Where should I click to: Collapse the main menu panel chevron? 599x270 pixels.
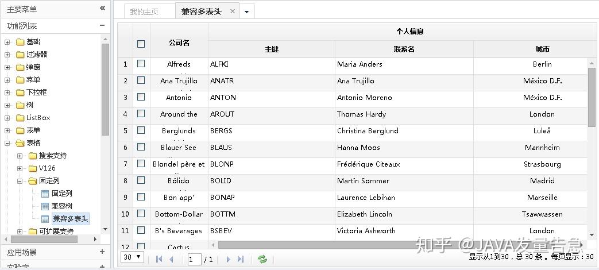102,8
